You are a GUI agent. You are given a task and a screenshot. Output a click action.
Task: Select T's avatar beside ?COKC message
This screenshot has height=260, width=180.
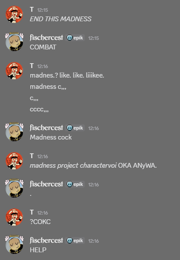pos(14,217)
